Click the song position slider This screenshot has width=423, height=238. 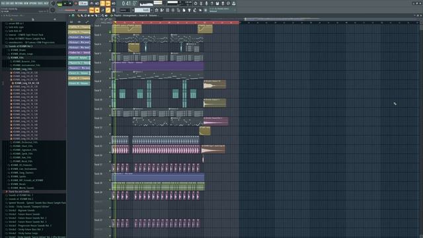(73, 11)
